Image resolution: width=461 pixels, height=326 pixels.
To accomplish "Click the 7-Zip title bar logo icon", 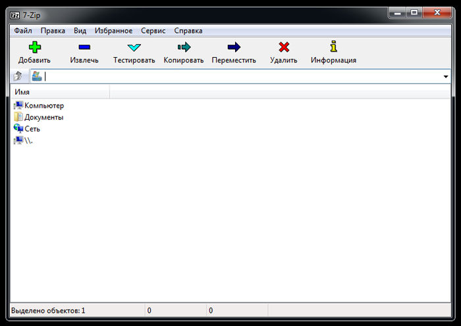I will coord(14,15).
